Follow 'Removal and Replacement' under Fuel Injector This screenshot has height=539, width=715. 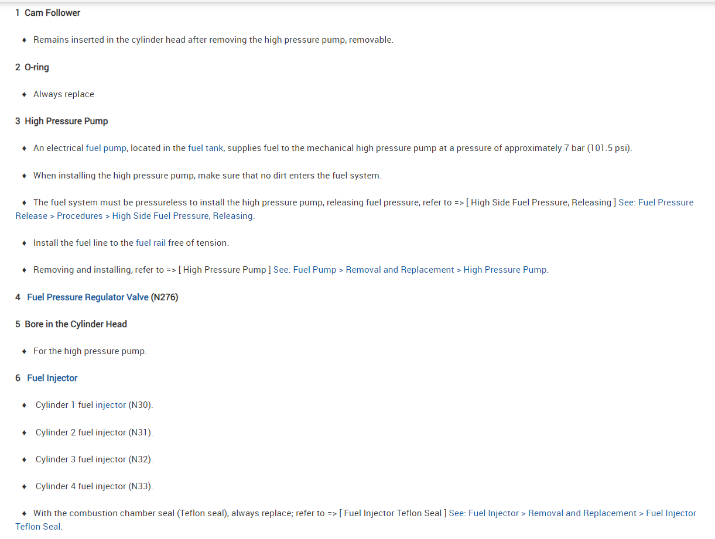pos(582,513)
